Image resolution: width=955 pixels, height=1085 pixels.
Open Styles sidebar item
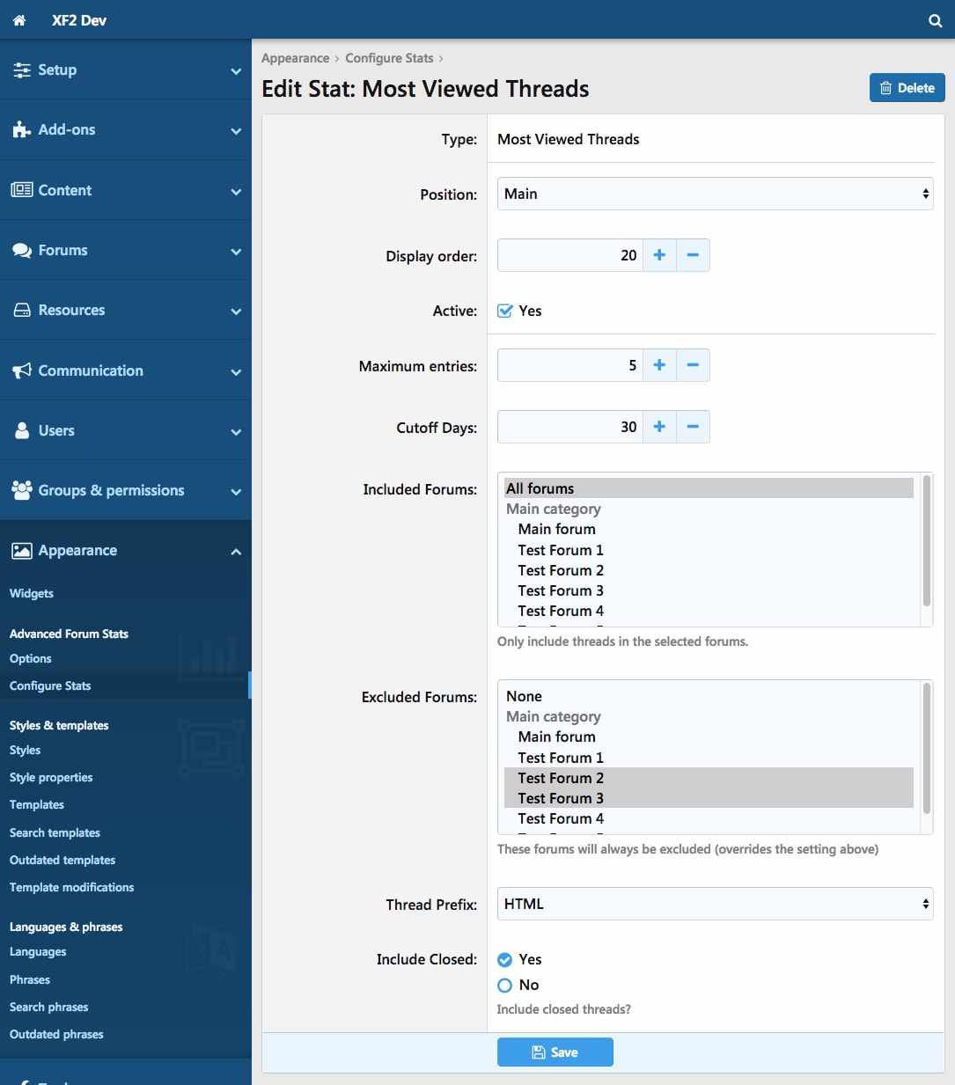(26, 751)
